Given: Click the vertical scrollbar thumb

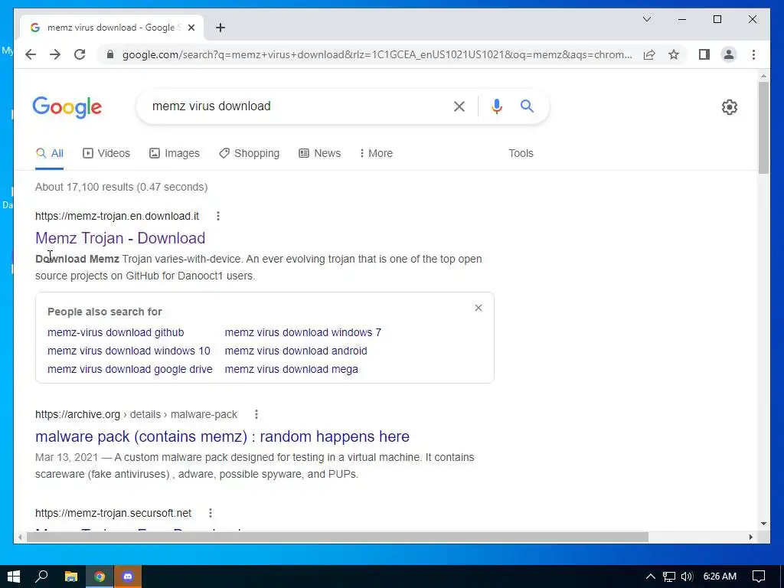Looking at the screenshot, I should click(x=763, y=128).
